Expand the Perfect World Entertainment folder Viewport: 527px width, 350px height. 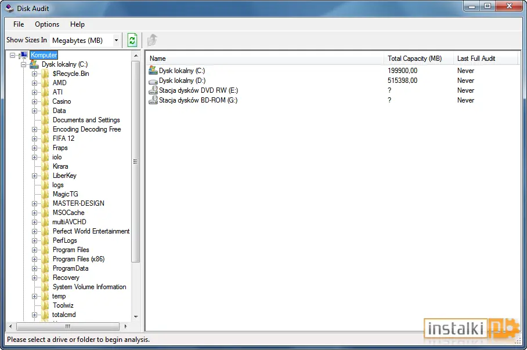tap(34, 231)
